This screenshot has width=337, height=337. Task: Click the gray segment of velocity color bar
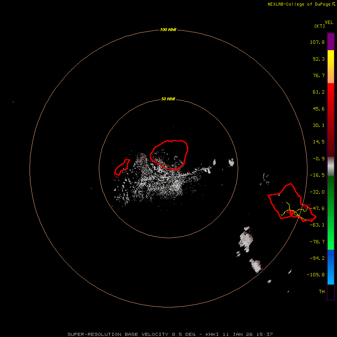click(331, 167)
